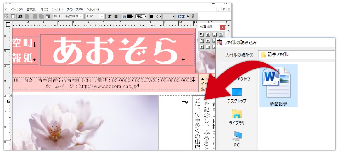Click third icon in top row of 位置揃え
This screenshot has width=339, height=154.
[x=215, y=35]
